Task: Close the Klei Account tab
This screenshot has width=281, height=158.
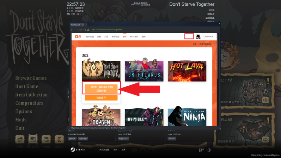Action: coord(82,25)
